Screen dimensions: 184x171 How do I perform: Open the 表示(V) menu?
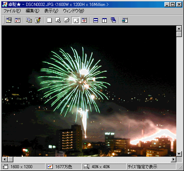[51, 11]
